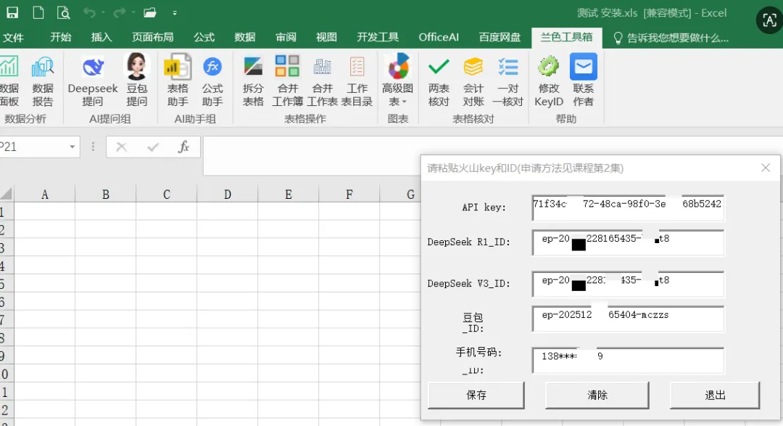Switch to the OfficeAI tab

click(439, 38)
